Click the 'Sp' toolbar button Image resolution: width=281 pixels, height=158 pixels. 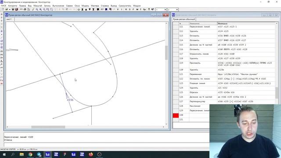pos(144,9)
